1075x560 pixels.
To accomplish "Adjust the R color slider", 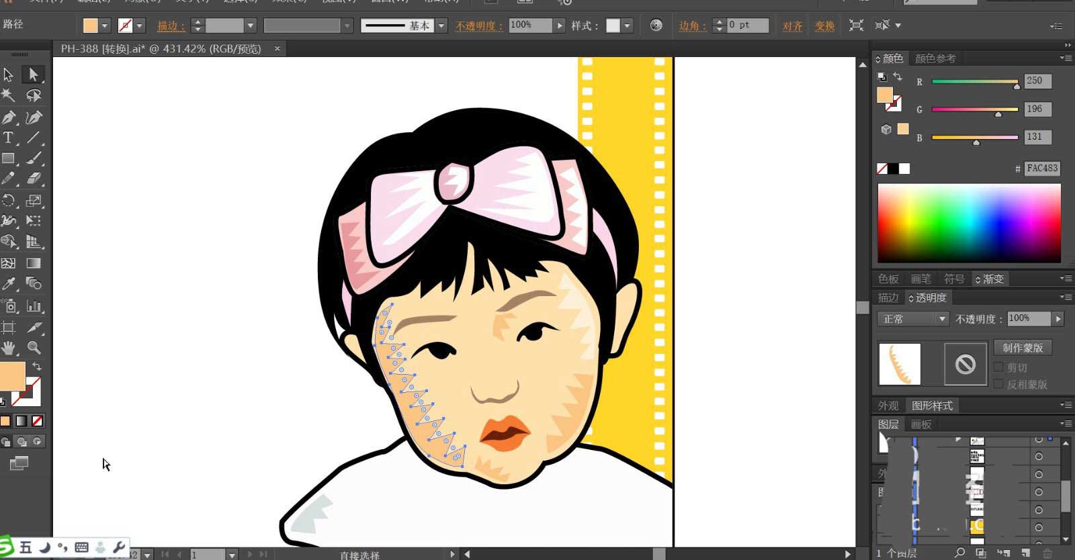I will (x=975, y=83).
